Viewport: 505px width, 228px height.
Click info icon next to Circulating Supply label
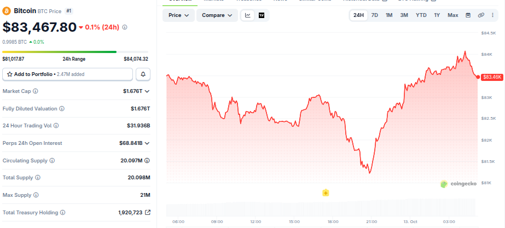tap(52, 160)
